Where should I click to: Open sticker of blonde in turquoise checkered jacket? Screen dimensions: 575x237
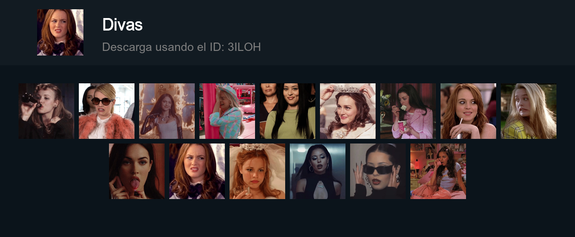point(227,111)
